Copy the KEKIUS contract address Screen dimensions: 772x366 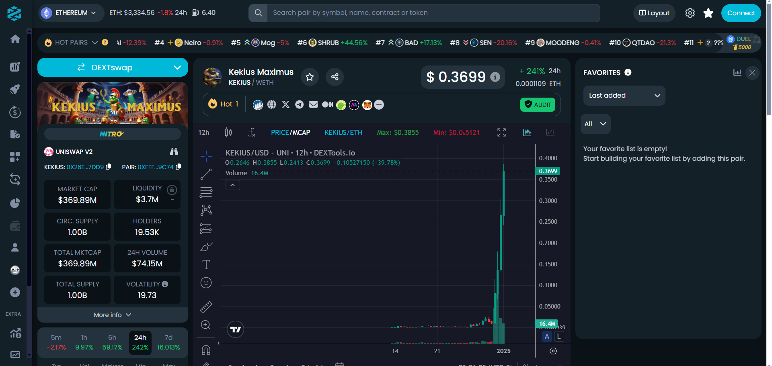(108, 167)
